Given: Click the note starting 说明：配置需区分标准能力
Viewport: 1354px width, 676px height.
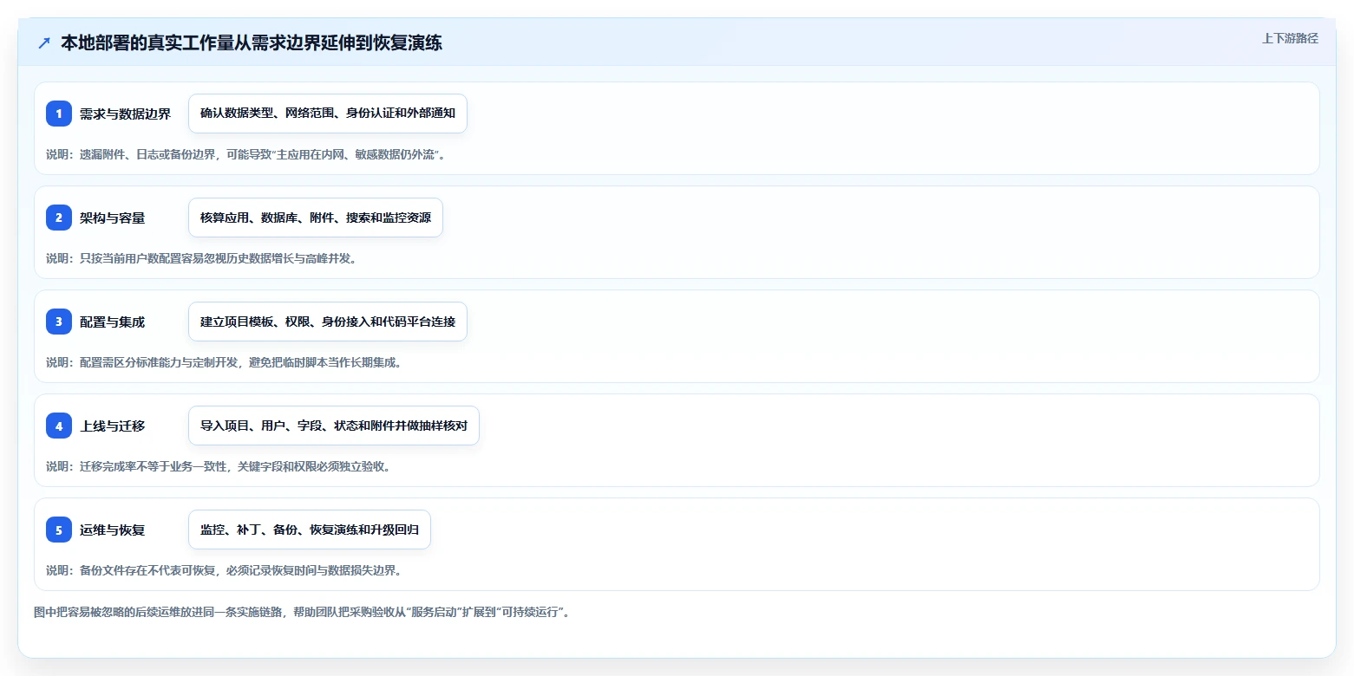Looking at the screenshot, I should (224, 362).
